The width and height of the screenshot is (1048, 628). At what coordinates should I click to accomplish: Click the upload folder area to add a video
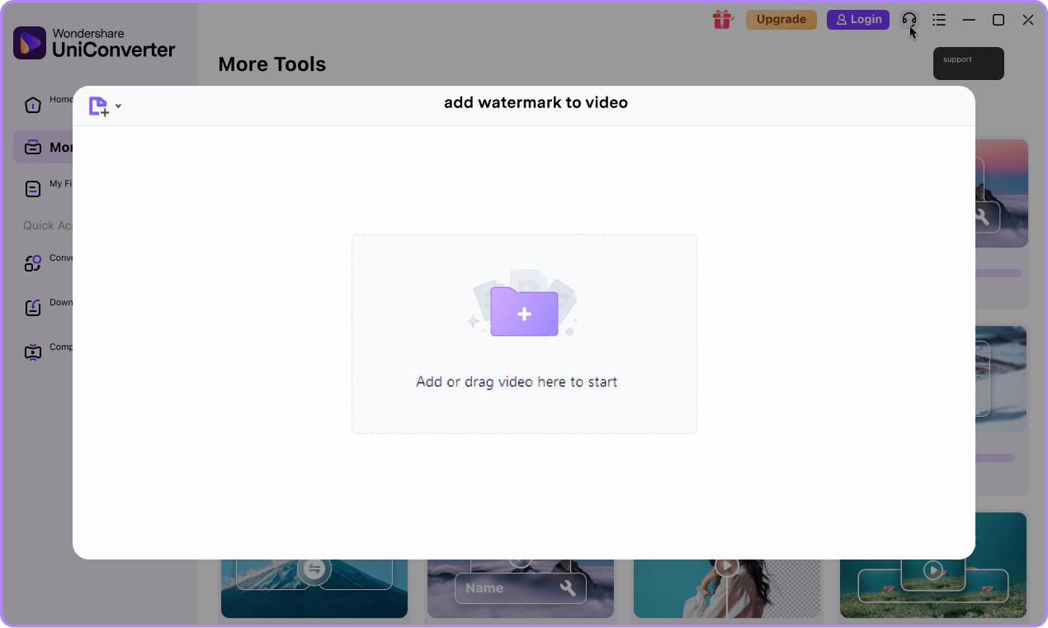(524, 334)
